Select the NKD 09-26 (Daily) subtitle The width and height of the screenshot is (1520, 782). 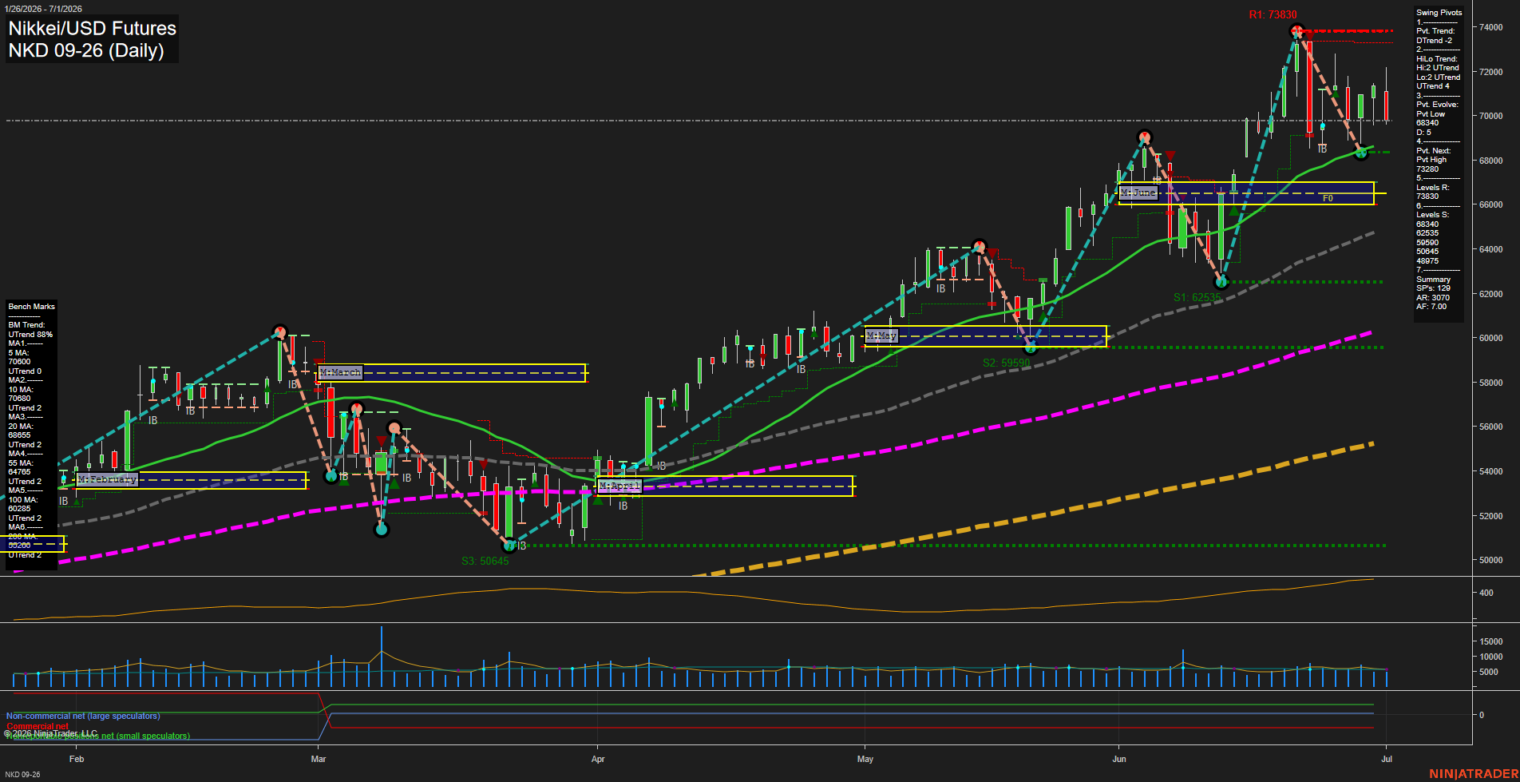[86, 50]
